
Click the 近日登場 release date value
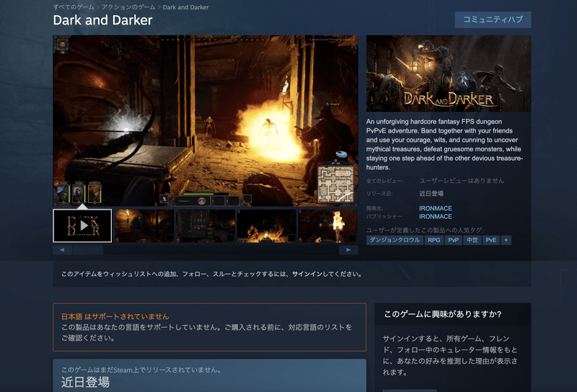[x=431, y=193]
